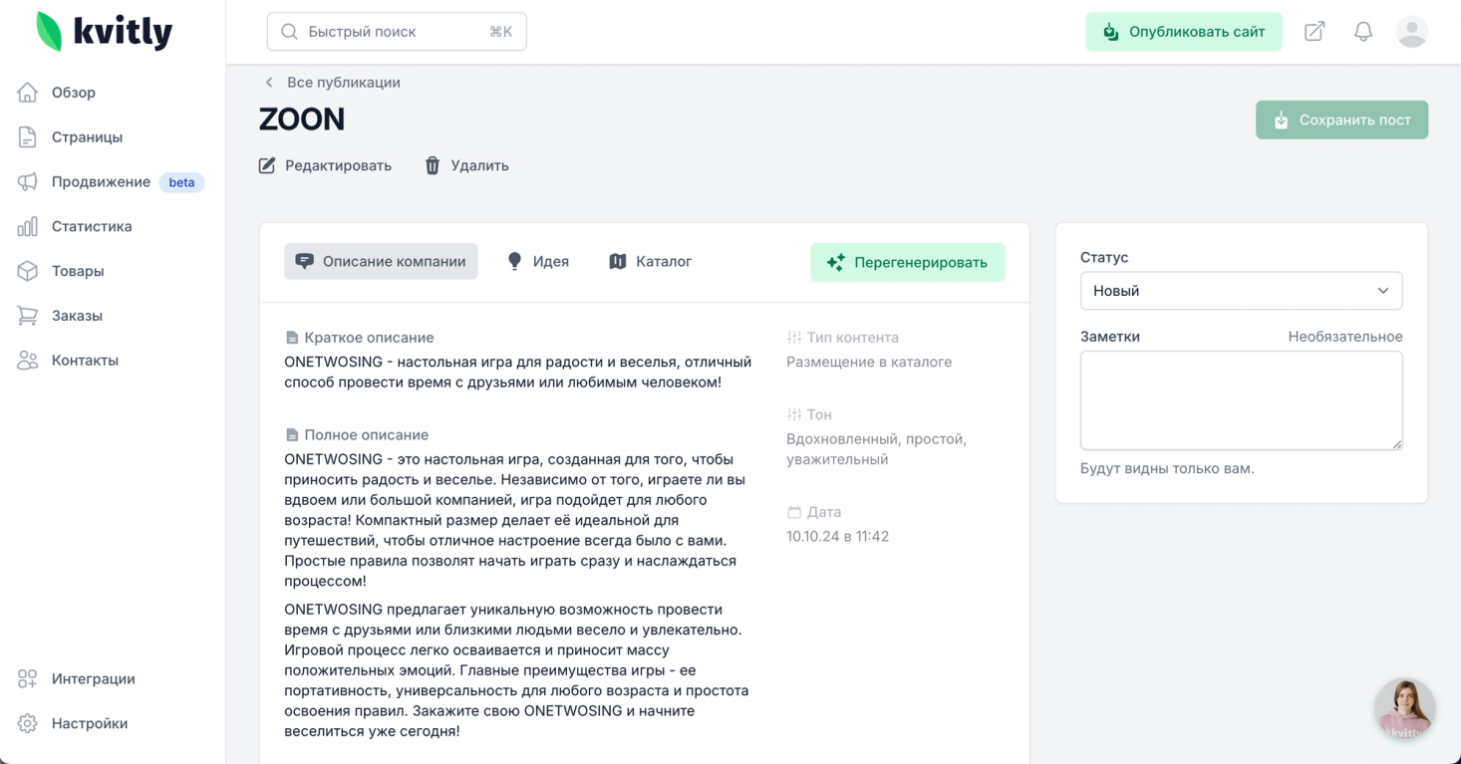Click the trash icon beside Удалить
Screen dimensions: 1461x764
(433, 165)
